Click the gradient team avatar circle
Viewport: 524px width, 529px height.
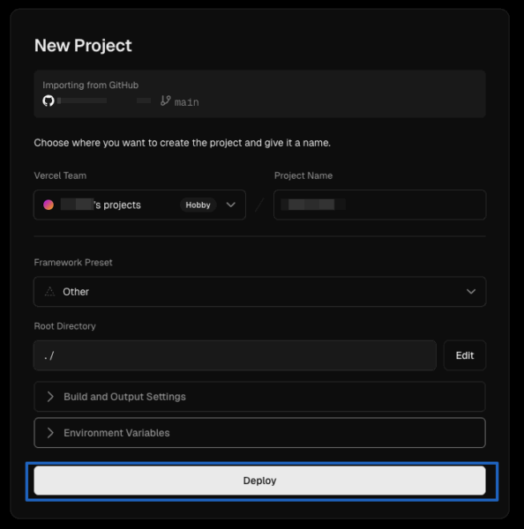[x=49, y=205]
